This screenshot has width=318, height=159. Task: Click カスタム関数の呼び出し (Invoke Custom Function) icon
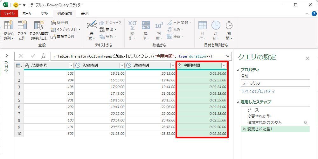tap(39, 25)
